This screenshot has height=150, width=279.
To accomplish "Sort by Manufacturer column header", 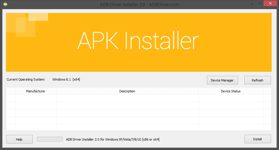I will 36,91.
